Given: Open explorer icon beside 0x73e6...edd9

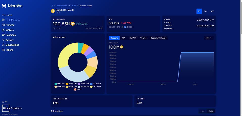Looking at the screenshot, I should (102, 28).
